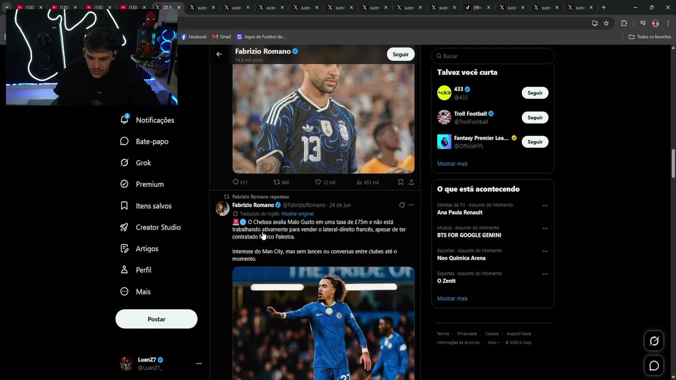Open a new browser tab with the plus button
The image size is (676, 380).
point(604,7)
